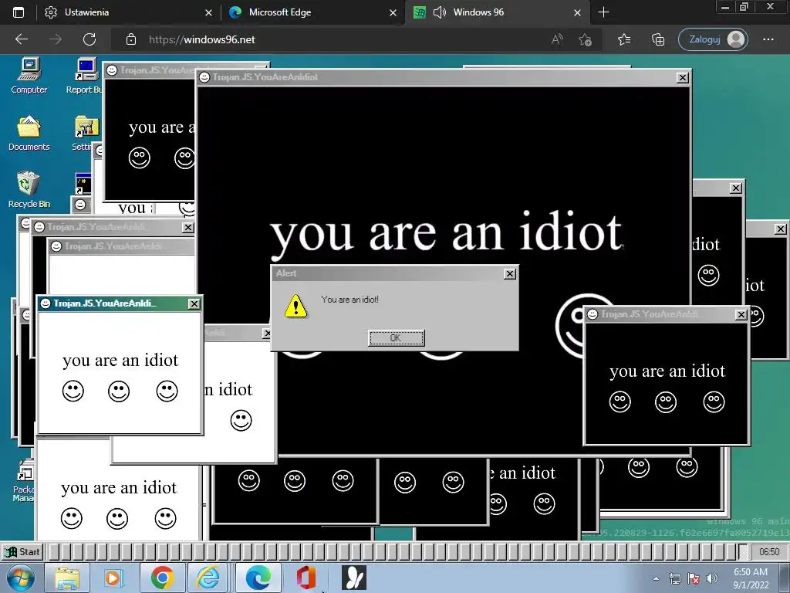Close the Microsoft Edge tab
The image size is (790, 593).
pyautogui.click(x=393, y=12)
